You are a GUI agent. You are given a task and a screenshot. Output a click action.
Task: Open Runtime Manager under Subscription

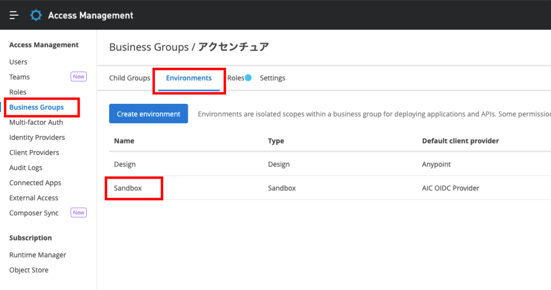38,255
